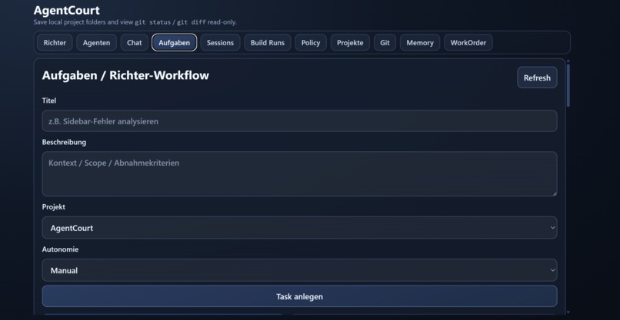Open the Projekt dropdown showing AgentCourt
Screen dimensions: 620x320
(299, 228)
